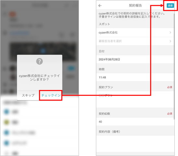Viewport: 178px width, 156px height.
Task: Open the cyzen株式会社 spot row chevron
Action: [x=170, y=32]
